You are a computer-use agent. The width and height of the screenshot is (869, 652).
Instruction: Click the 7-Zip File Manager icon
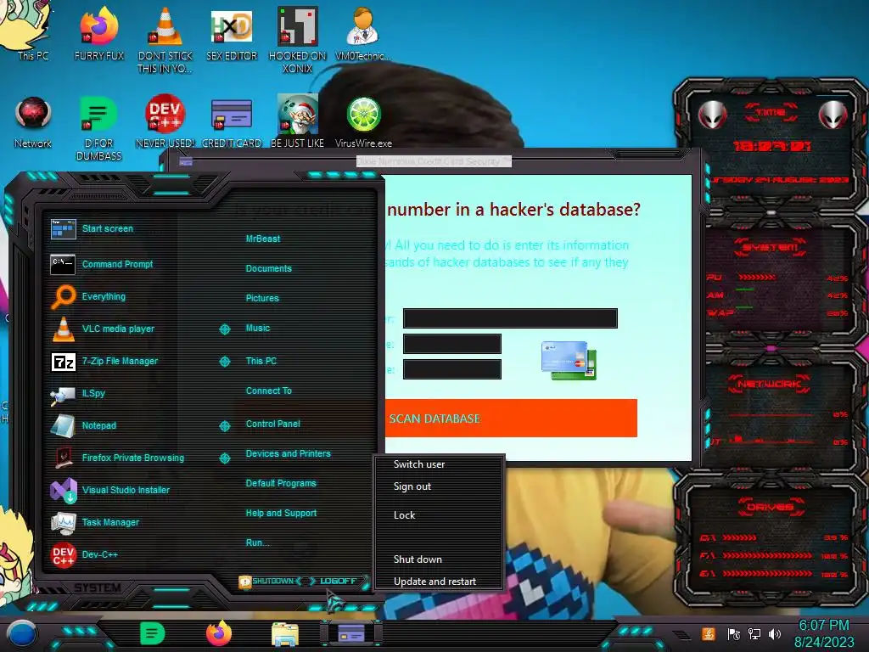[x=63, y=362]
